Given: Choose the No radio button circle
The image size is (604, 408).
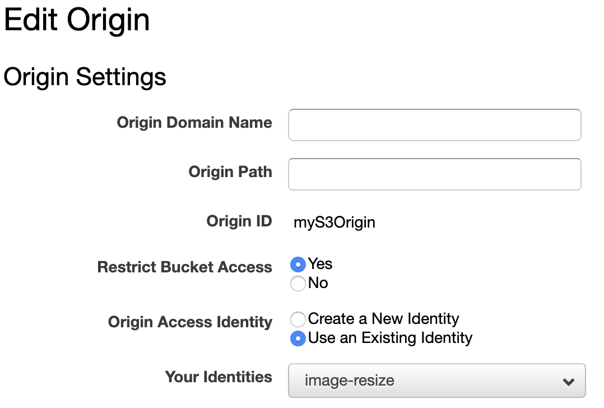Looking at the screenshot, I should (298, 284).
